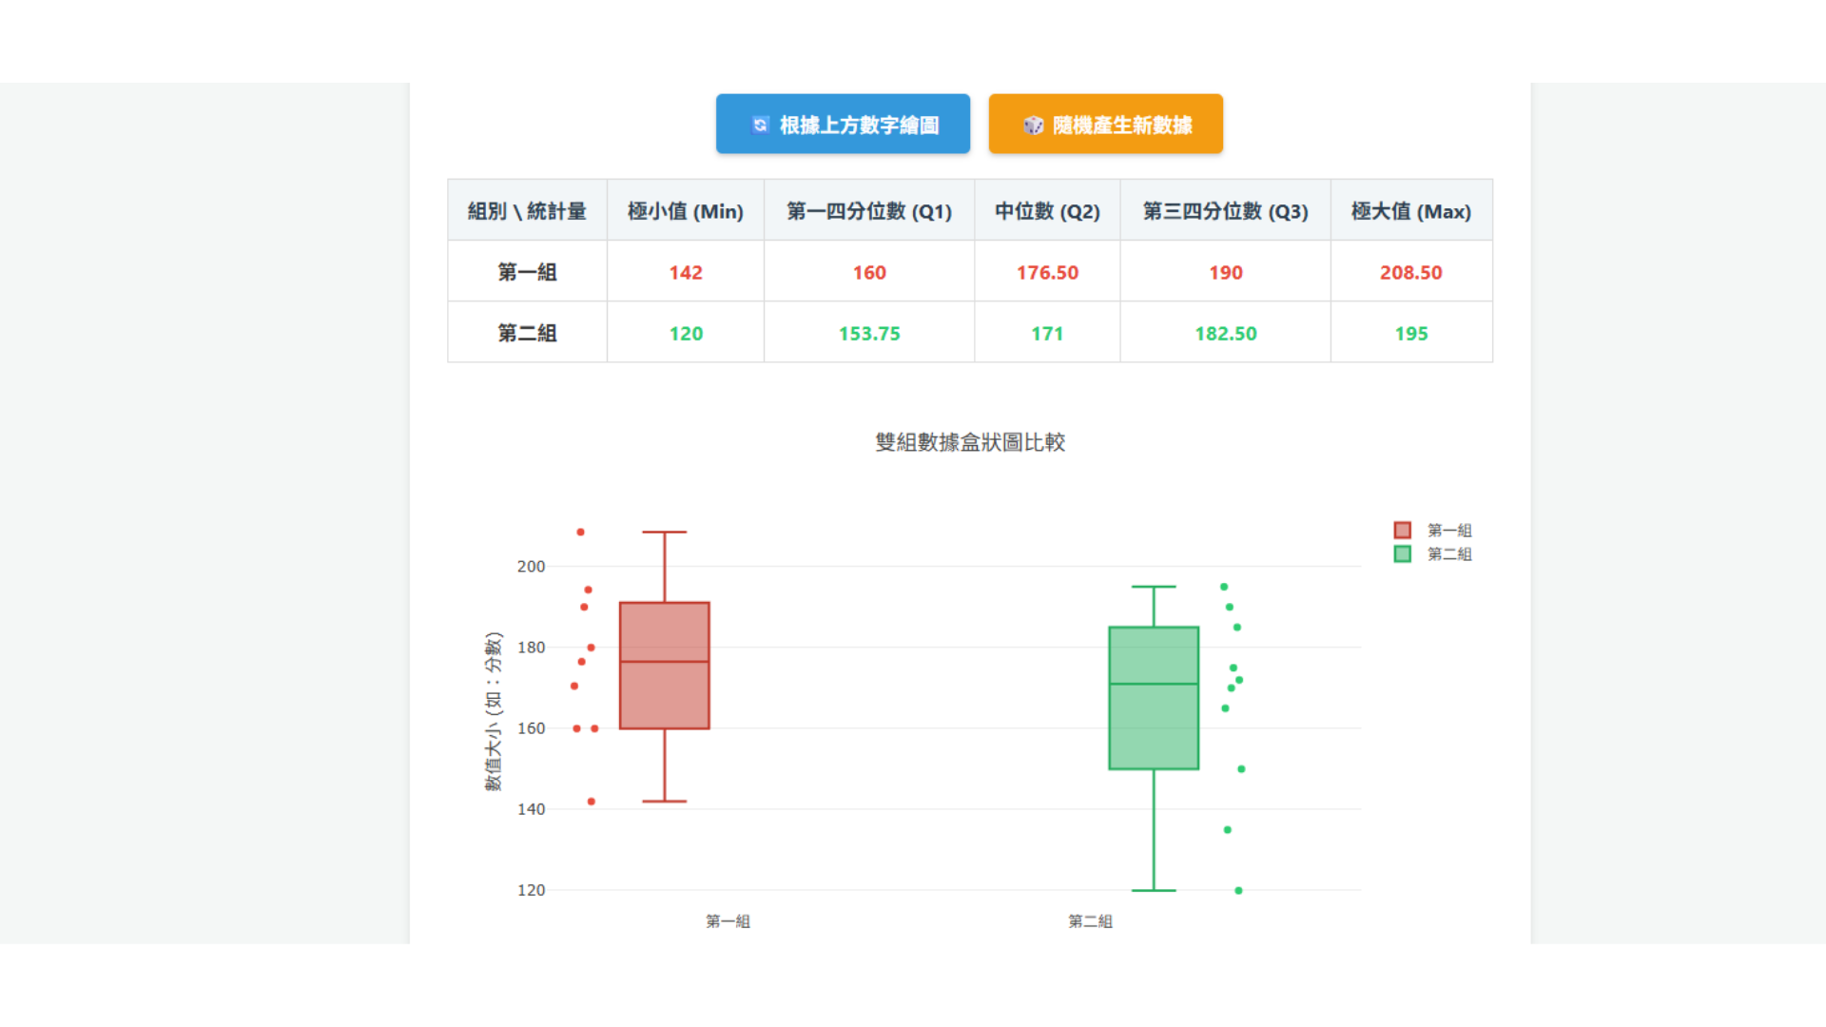This screenshot has width=1826, height=1027.
Task: Click the 第一四分位數 (Q1) column header
Action: click(868, 210)
